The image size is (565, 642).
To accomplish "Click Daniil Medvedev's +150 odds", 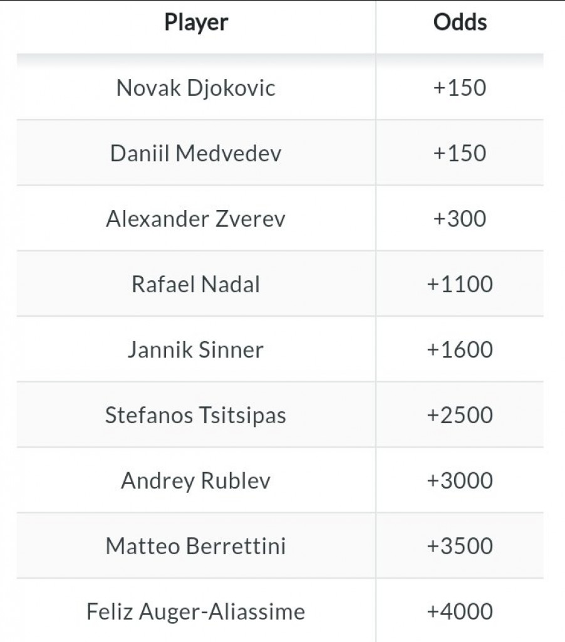I will [x=460, y=154].
